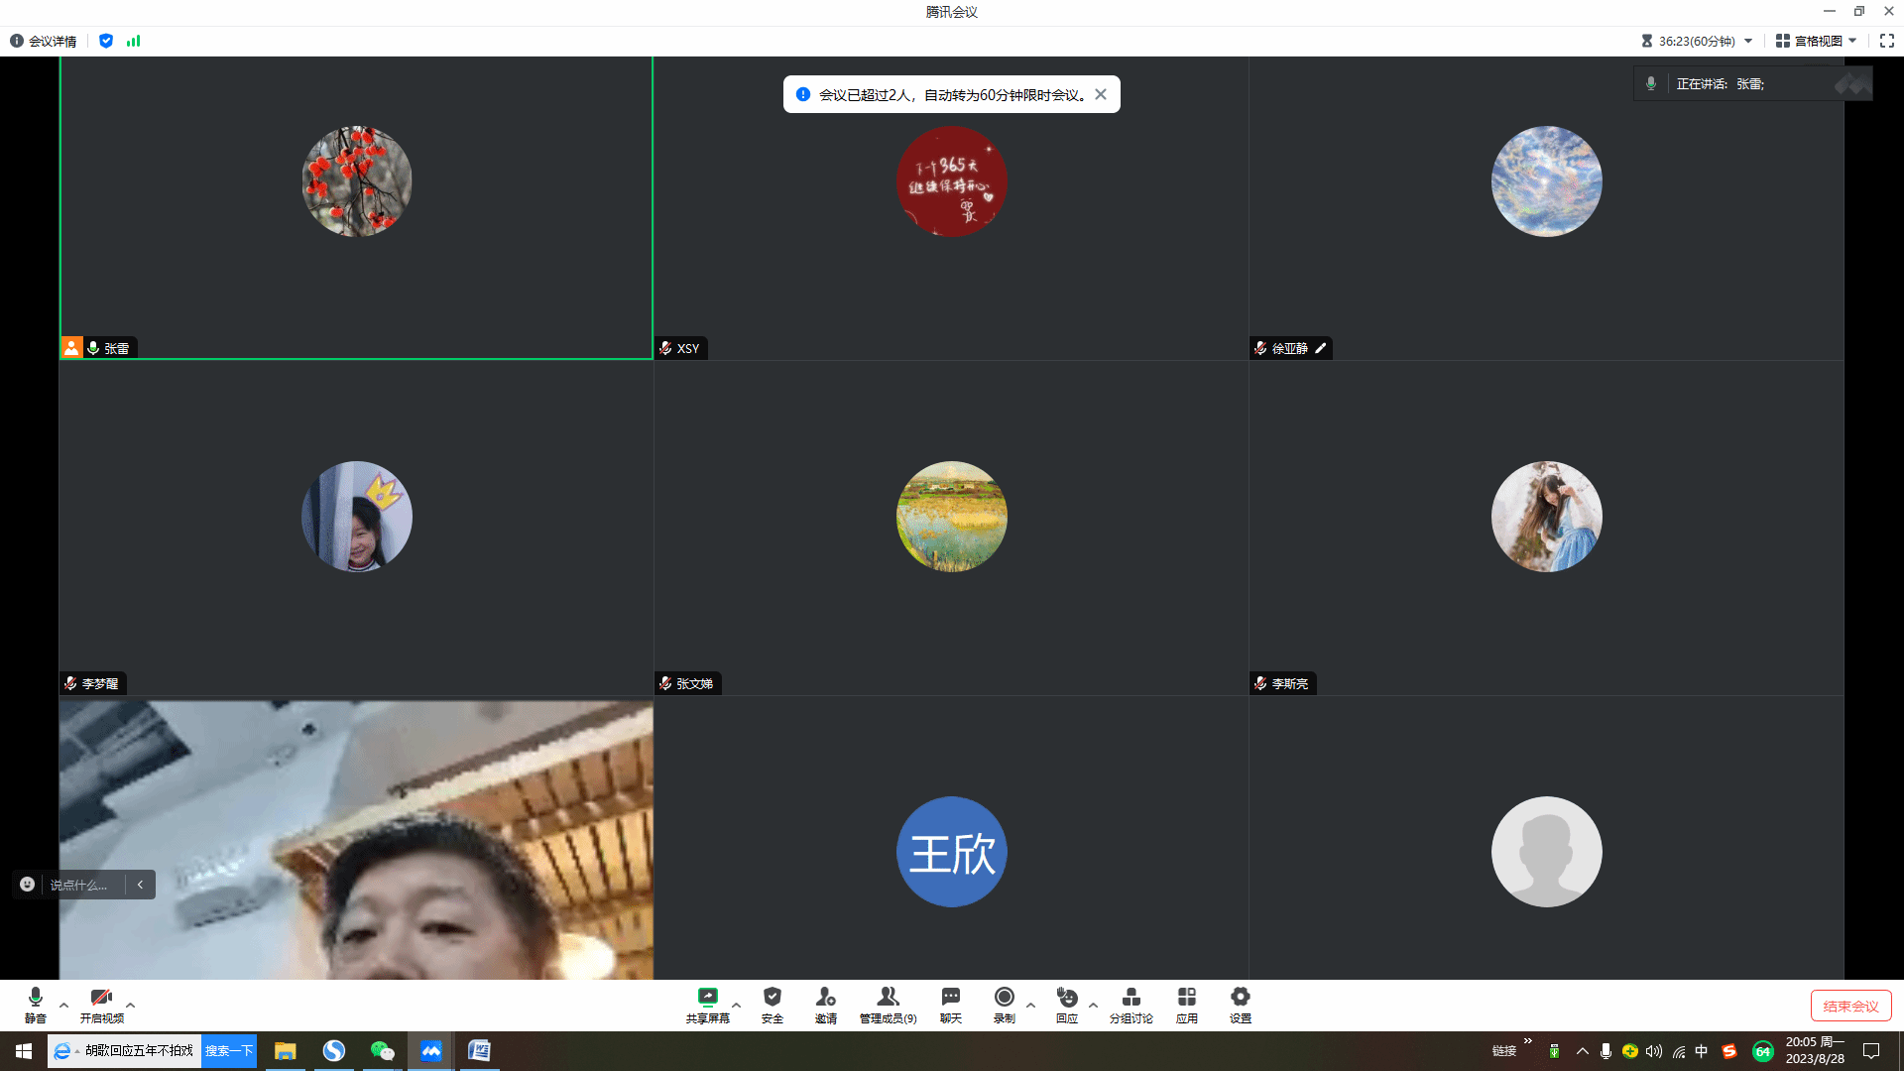Open the Reactions (回应) menu

coord(1067,998)
